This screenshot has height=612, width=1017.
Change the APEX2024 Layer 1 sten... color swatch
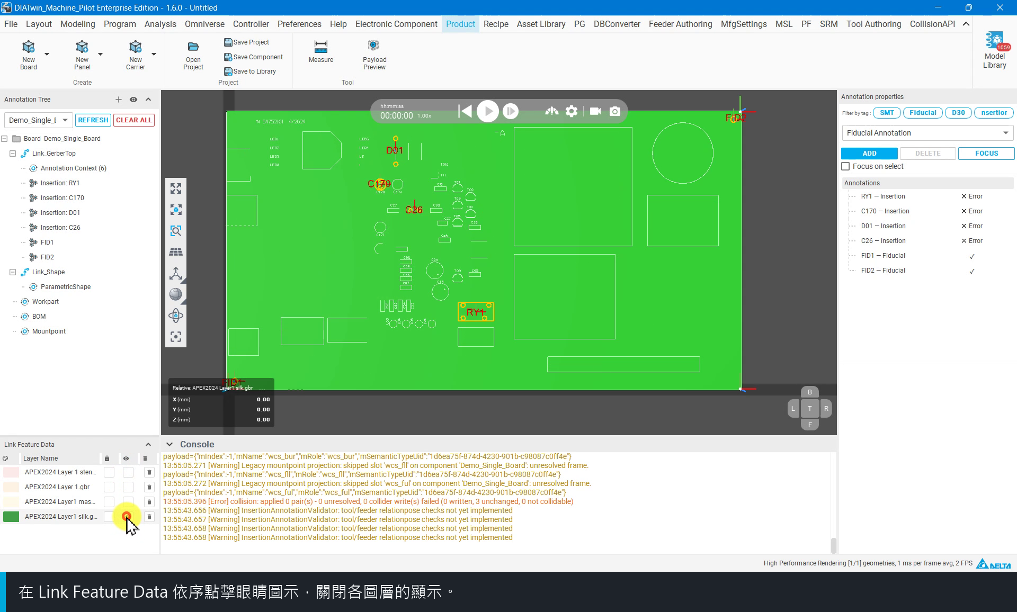(11, 472)
